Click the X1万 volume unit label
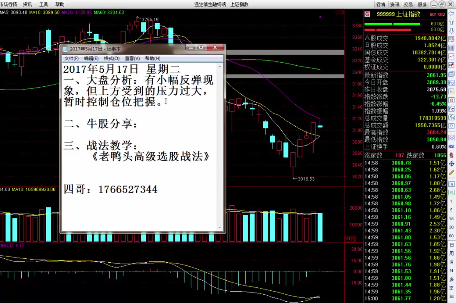The height and width of the screenshot is (303, 456). pyautogui.click(x=350, y=239)
